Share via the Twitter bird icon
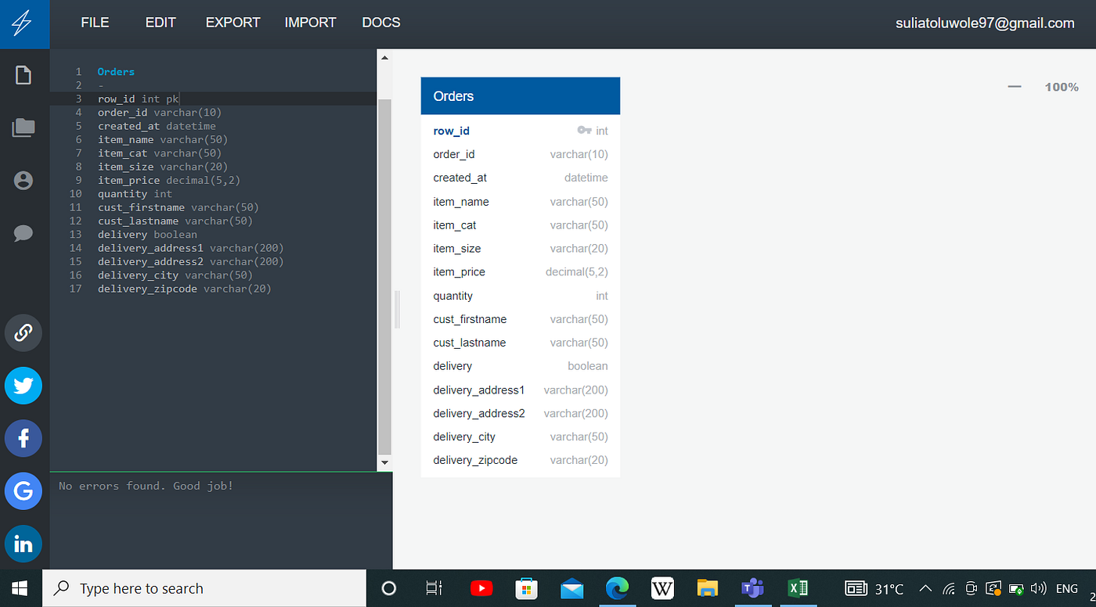The height and width of the screenshot is (607, 1096). (x=23, y=386)
